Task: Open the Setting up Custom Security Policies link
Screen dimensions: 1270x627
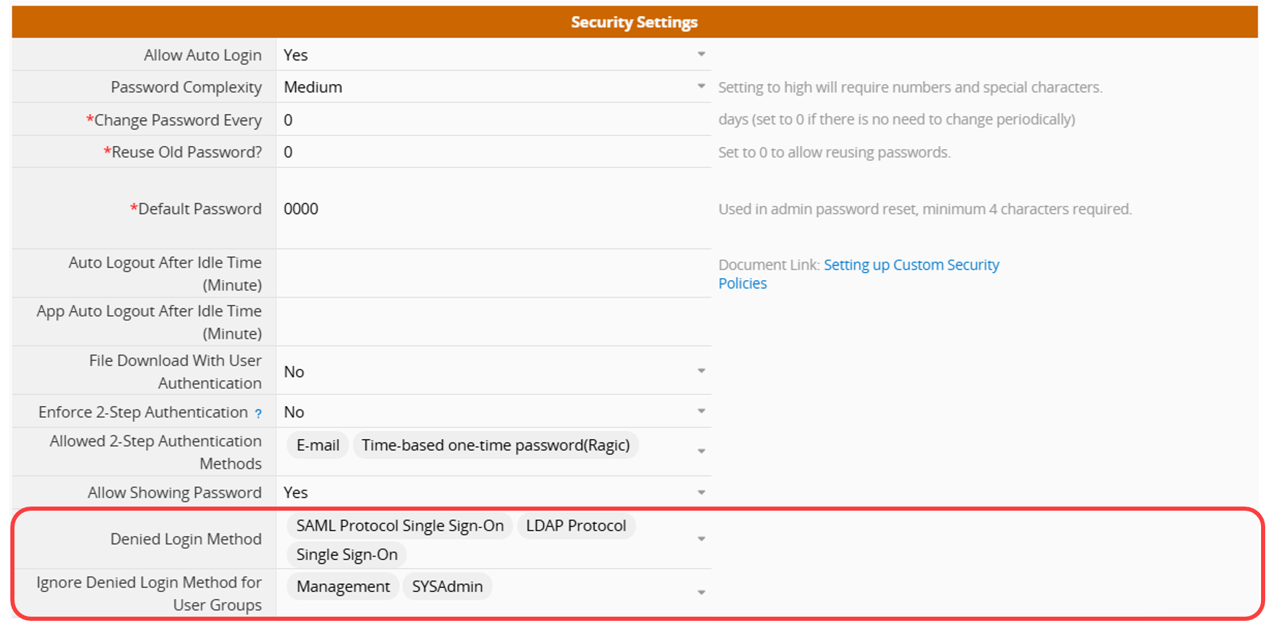Action: click(x=910, y=265)
